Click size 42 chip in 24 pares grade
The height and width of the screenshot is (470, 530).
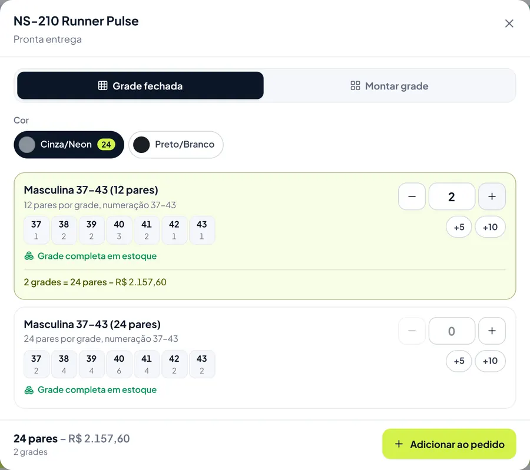click(x=174, y=364)
